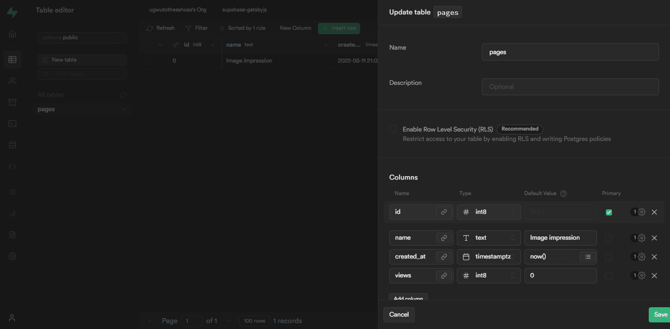This screenshot has width=670, height=329.
Task: Click New Column in toolbar
Action: 296,28
